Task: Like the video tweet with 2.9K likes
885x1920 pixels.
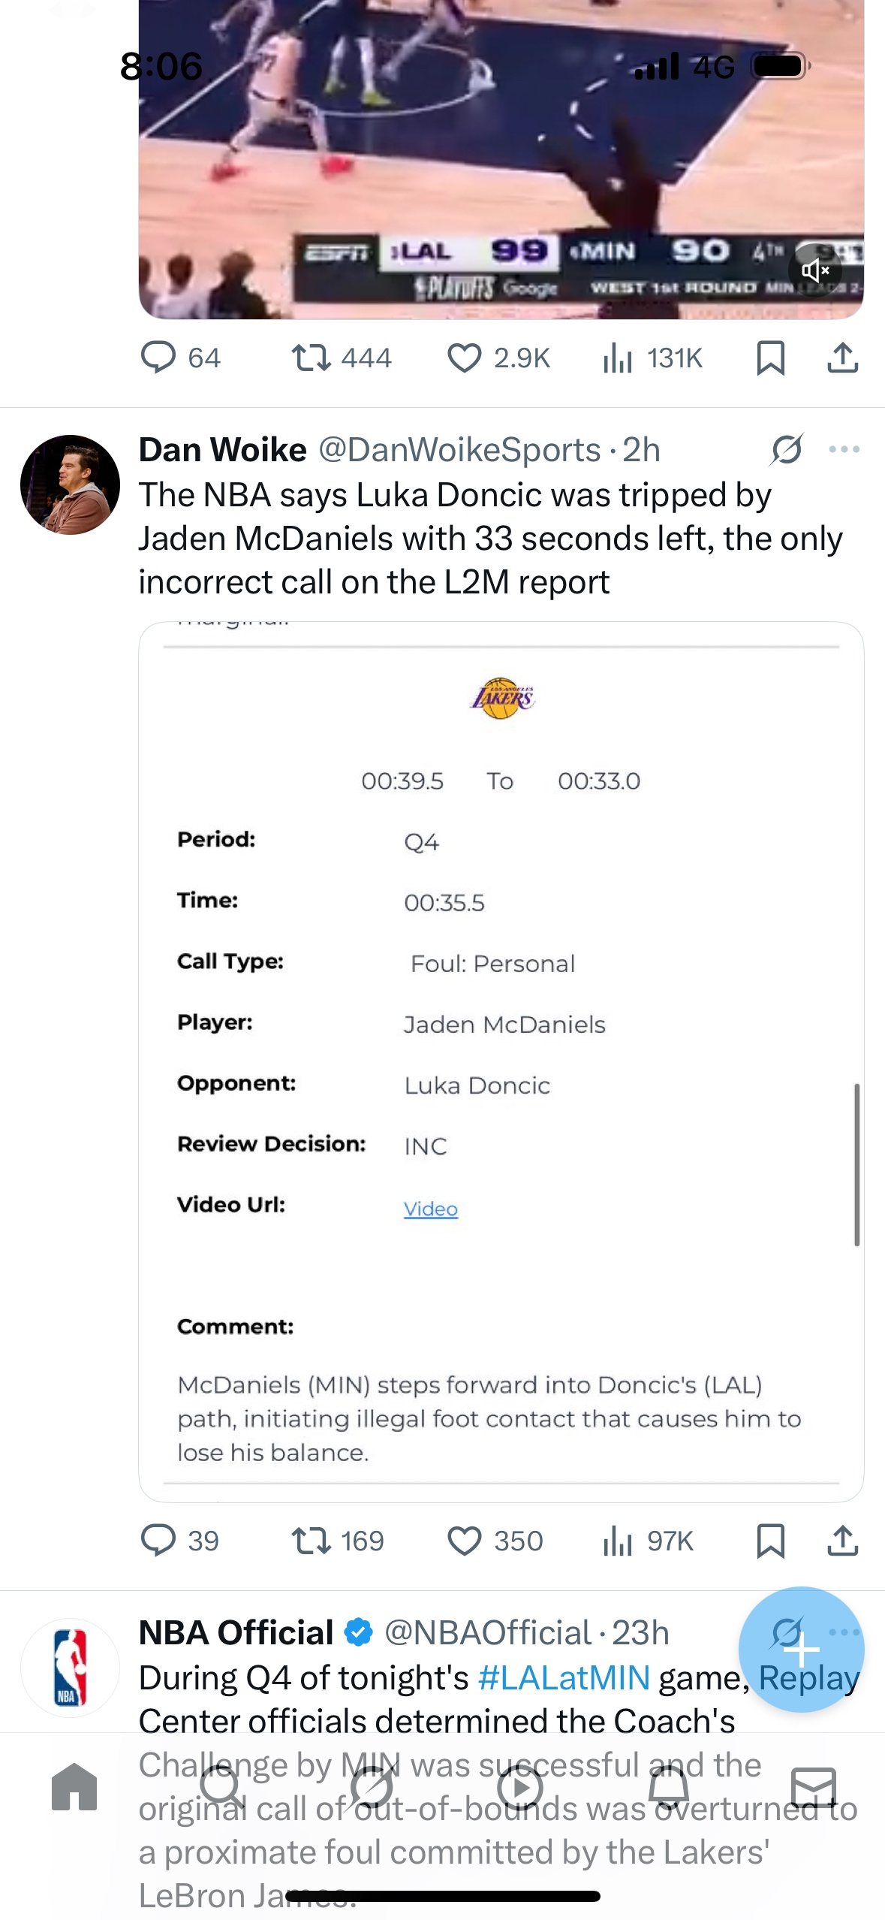Action: tap(498, 358)
